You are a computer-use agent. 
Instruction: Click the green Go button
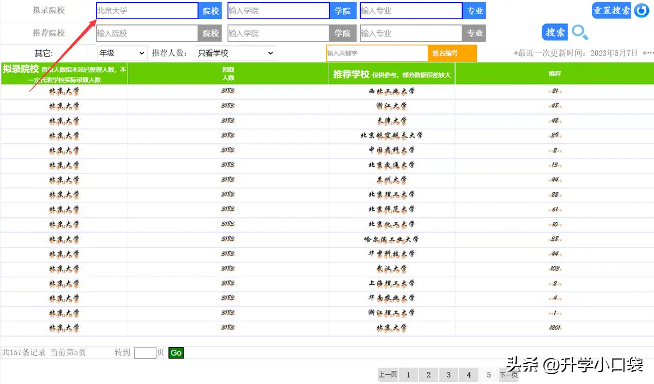click(x=176, y=353)
